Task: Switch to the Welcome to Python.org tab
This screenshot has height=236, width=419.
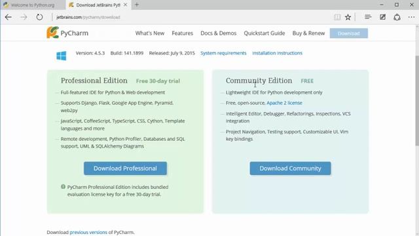Action: (x=33, y=5)
